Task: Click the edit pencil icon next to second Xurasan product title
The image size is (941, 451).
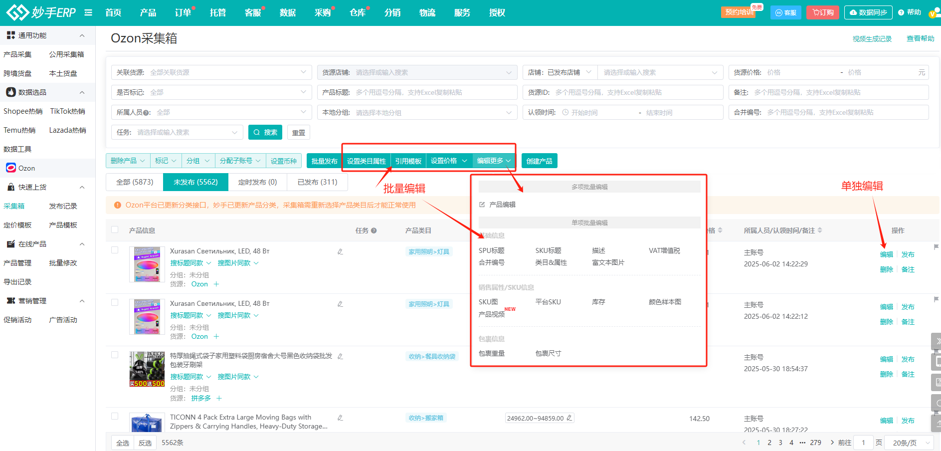Action: (x=340, y=304)
